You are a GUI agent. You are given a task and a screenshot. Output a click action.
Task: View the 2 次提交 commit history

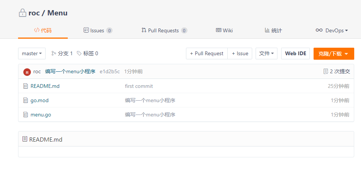(337, 71)
